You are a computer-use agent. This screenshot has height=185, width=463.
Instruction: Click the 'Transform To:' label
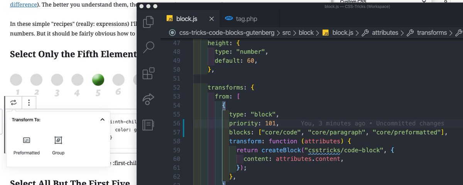click(x=26, y=120)
